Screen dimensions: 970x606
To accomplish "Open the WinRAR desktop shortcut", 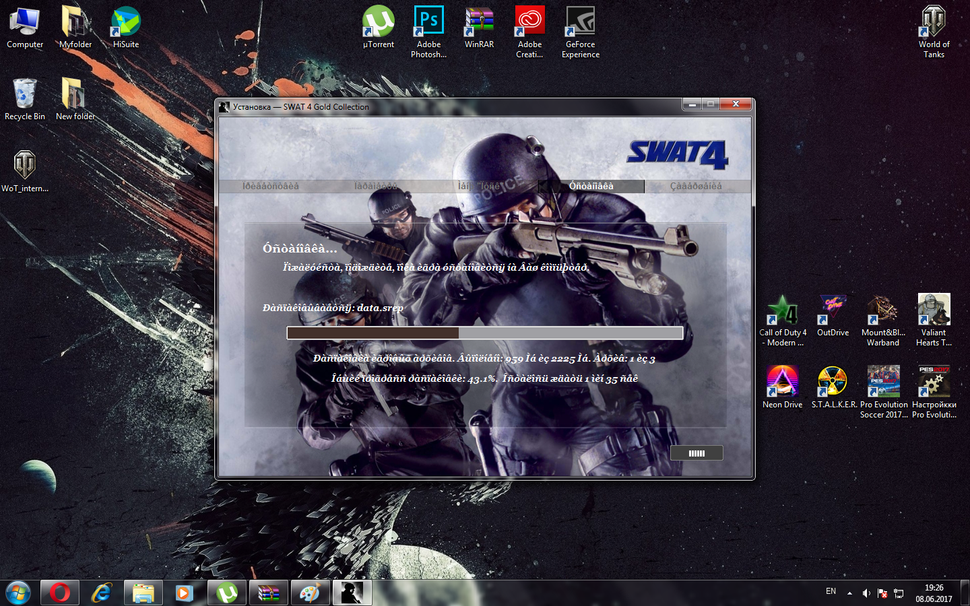I will coord(479,22).
